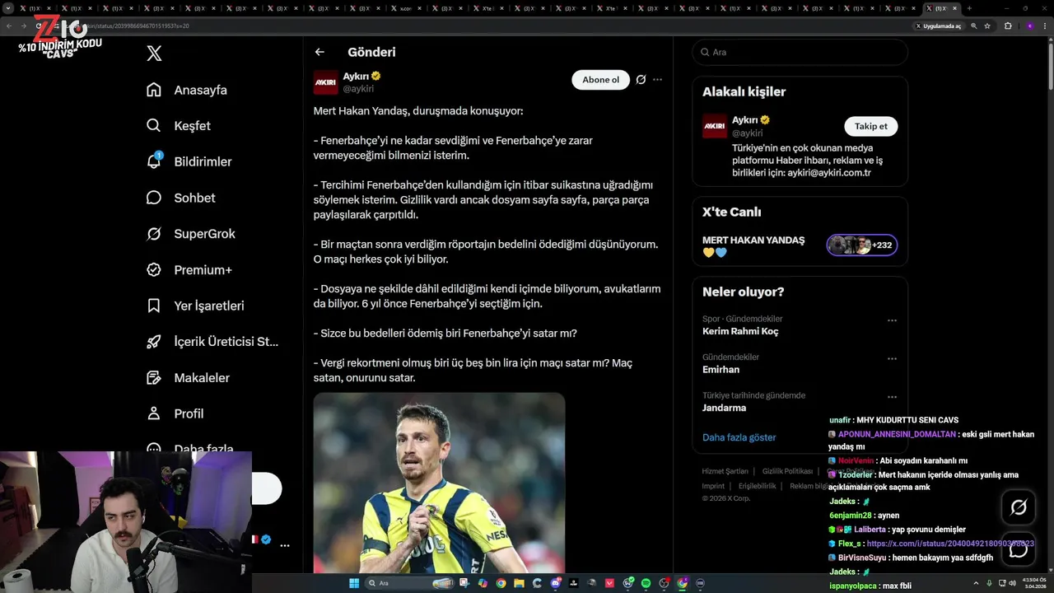Open options for Kerim Rahmi Koç trend
This screenshot has width=1054, height=593.
pyautogui.click(x=892, y=320)
